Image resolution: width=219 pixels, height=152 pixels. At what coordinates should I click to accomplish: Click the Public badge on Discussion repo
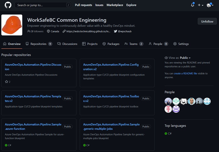[x=67, y=67]
